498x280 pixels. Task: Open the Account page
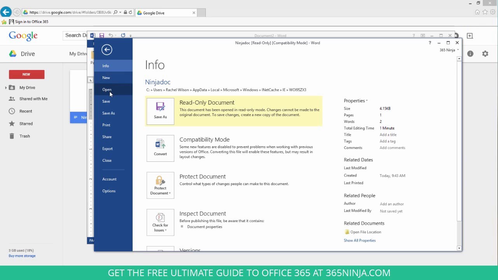[x=113, y=179]
